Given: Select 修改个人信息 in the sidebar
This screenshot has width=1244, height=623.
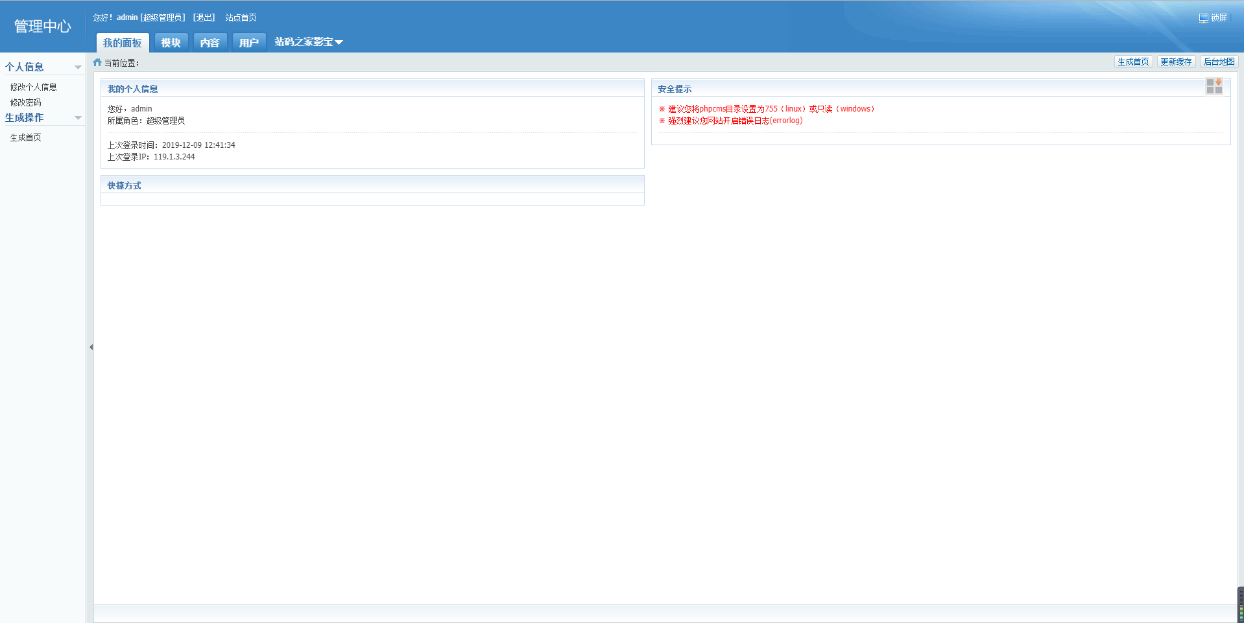Looking at the screenshot, I should point(34,87).
